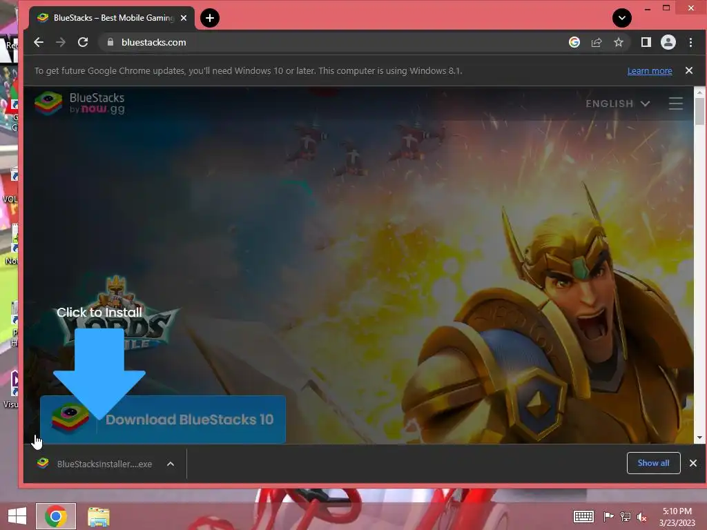This screenshot has height=530, width=707.
Task: Minimize the Chrome window
Action: 648,8
